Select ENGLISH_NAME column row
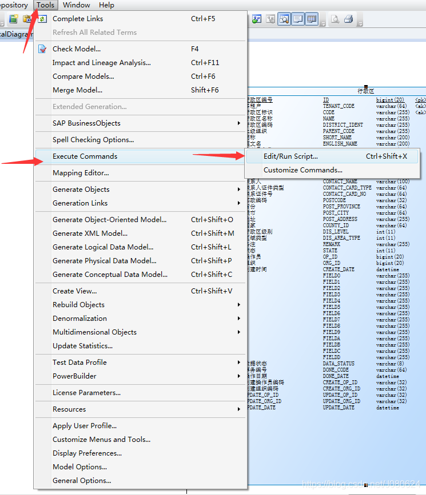426x495 pixels. [x=340, y=144]
